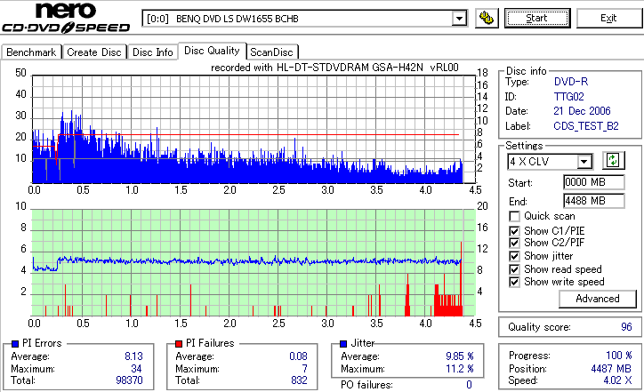Open the BENQ drive selection dropdown
Image resolution: width=644 pixels, height=392 pixels.
(459, 19)
